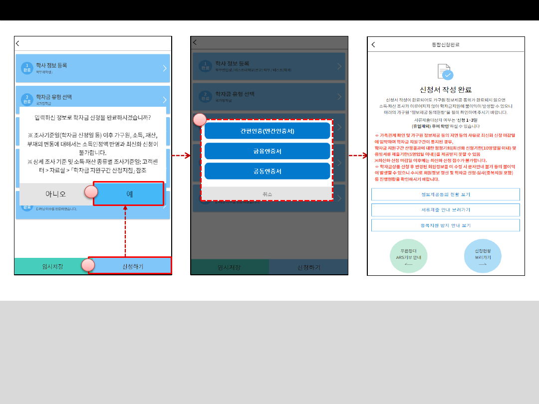Expand dimmed 학사 정보 등록 chevron behind certificate dialog
This screenshot has width=539, height=404.
[x=339, y=66]
